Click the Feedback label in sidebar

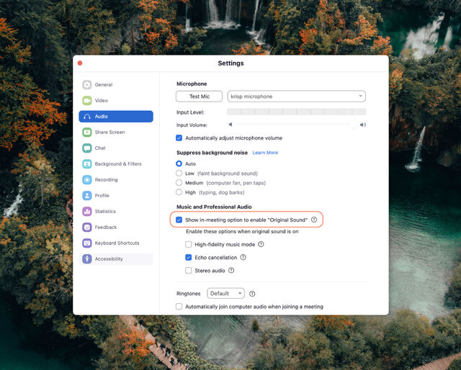[x=106, y=227]
